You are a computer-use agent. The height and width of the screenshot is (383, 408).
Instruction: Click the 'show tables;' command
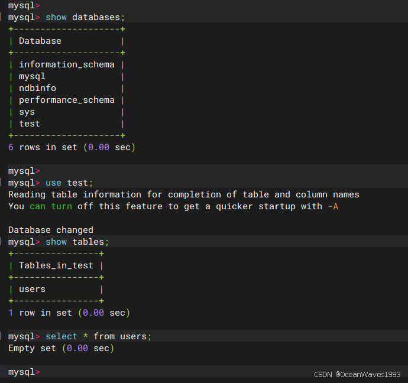point(77,242)
